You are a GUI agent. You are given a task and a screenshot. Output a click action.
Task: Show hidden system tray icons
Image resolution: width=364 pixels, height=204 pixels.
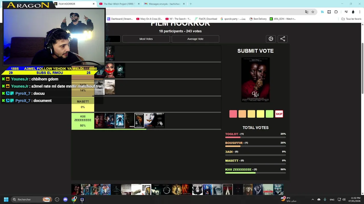pyautogui.click(x=313, y=199)
